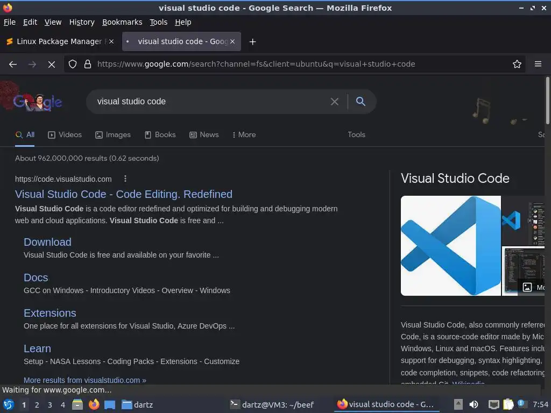Select the Images search filter

point(113,135)
